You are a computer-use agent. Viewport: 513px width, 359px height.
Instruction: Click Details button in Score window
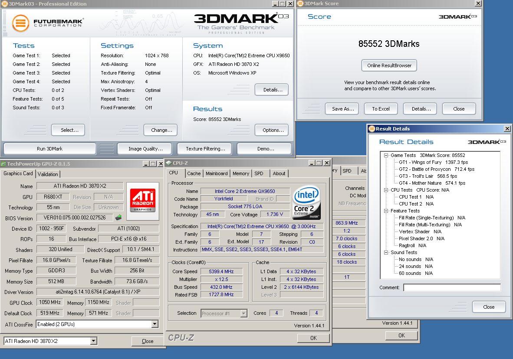point(421,109)
